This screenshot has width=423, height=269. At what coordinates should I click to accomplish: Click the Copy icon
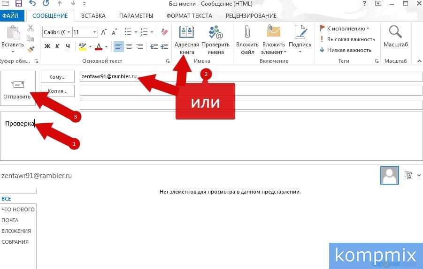[30, 39]
